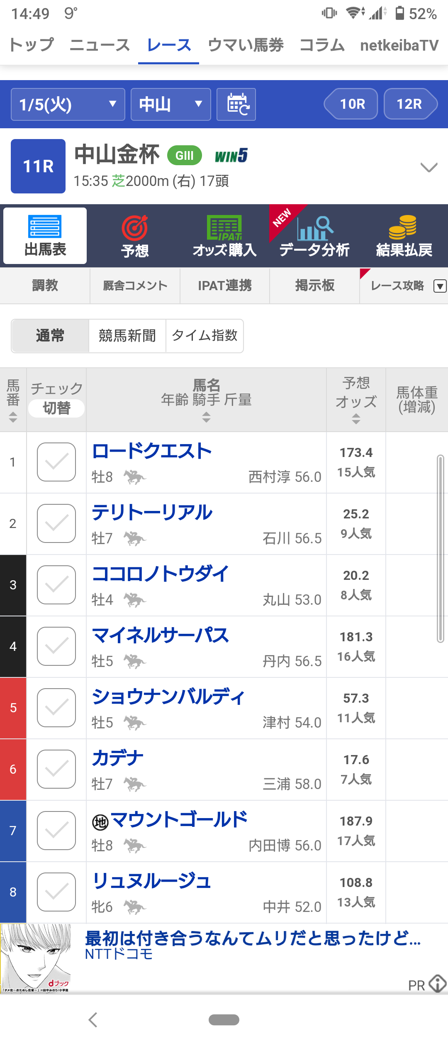448x1046 pixels.
Task: Expand the 中山金杯 race details chevron
Action: coord(429,167)
